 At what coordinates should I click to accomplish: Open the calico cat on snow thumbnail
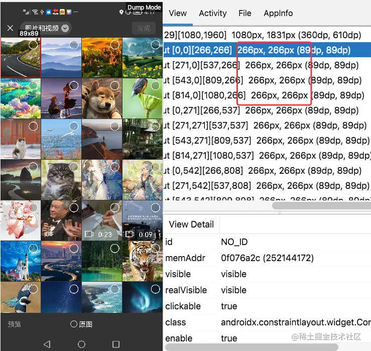(21, 139)
